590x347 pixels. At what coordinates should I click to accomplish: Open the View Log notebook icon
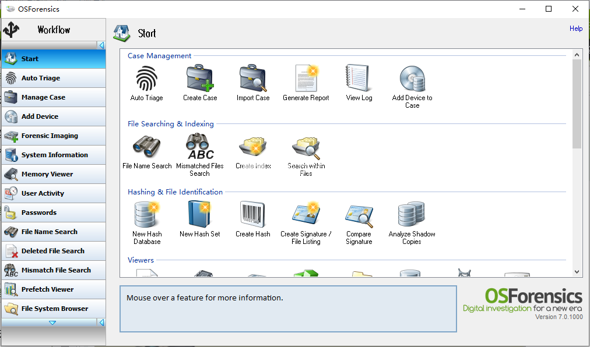tap(358, 78)
